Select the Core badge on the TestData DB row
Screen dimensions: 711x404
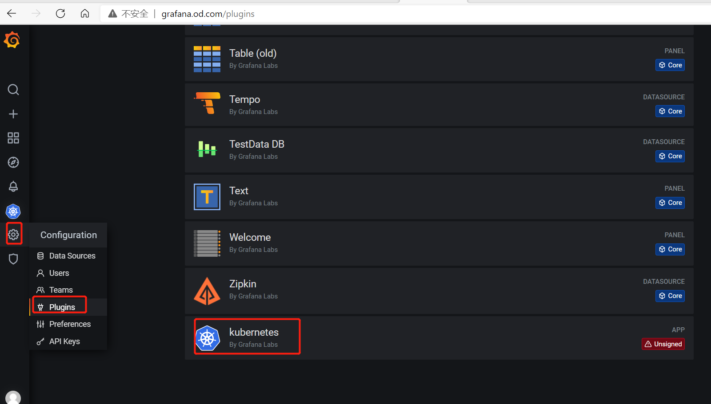click(x=670, y=156)
